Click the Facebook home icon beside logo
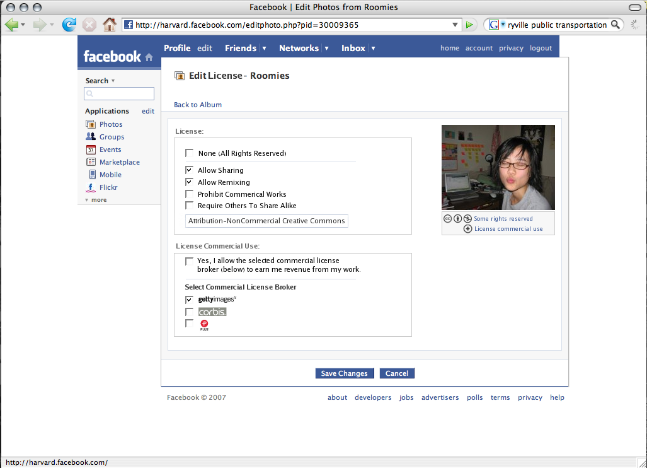Screen dimensions: 647x468 coord(149,57)
